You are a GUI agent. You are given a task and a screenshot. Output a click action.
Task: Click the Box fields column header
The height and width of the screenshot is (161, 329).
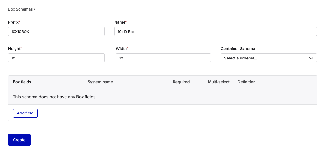click(x=22, y=82)
